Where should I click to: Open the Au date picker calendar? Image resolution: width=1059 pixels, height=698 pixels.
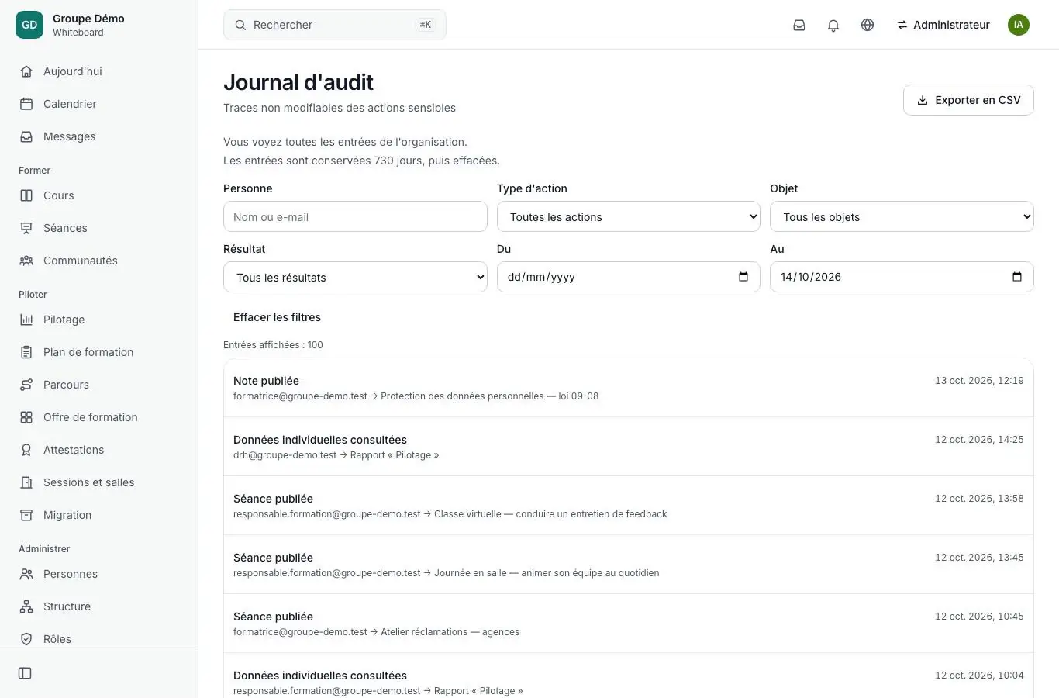(1017, 277)
